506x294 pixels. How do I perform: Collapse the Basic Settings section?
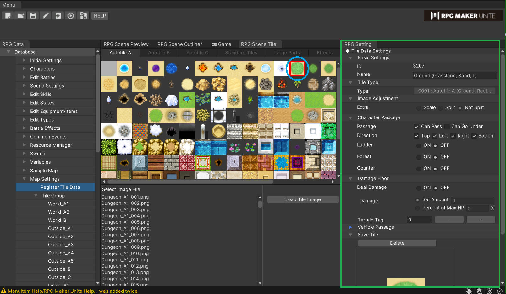(350, 58)
